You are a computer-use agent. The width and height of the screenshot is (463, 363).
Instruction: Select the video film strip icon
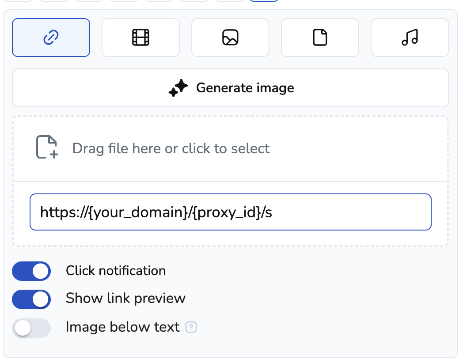[x=140, y=38]
